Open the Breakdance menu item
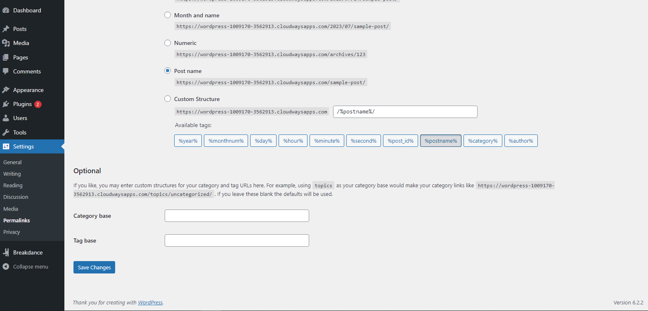Screen dimensions: 648x311 [28, 252]
